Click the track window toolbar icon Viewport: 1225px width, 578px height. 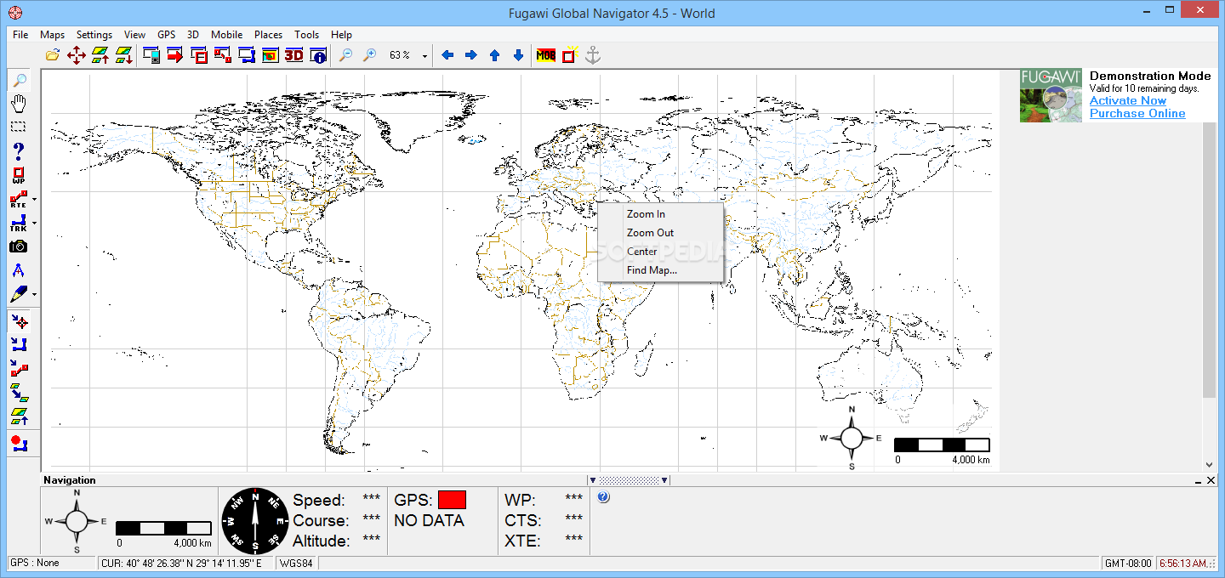coord(247,55)
